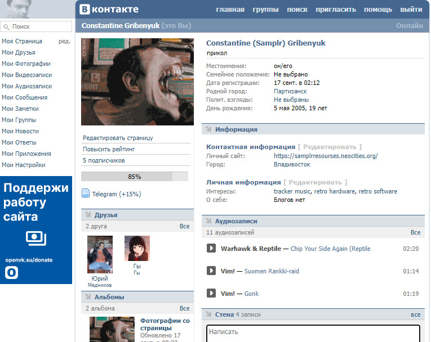Screen dimensions: 431x342
Task: Click the 85% profile rating bar
Action: coord(135,177)
